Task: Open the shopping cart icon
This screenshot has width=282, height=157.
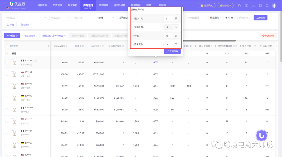Action: tap(260, 5)
